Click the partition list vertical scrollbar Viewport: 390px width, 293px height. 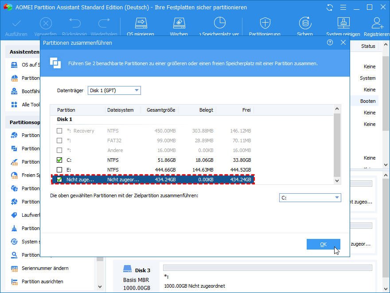click(x=337, y=144)
